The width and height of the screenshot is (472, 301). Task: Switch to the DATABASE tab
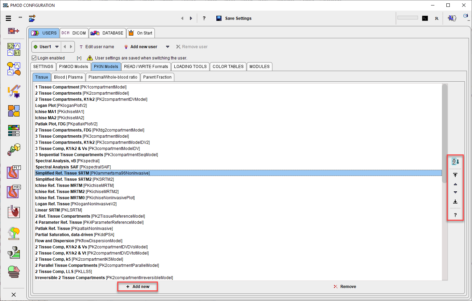point(107,33)
